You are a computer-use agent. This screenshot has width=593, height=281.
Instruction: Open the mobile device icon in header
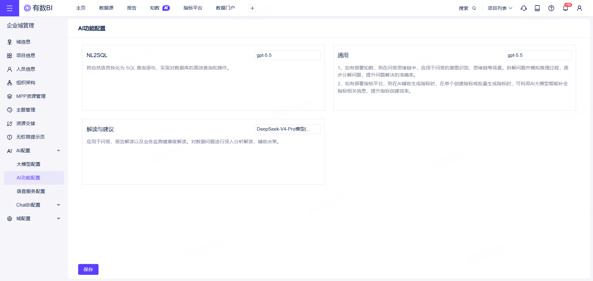pos(537,8)
